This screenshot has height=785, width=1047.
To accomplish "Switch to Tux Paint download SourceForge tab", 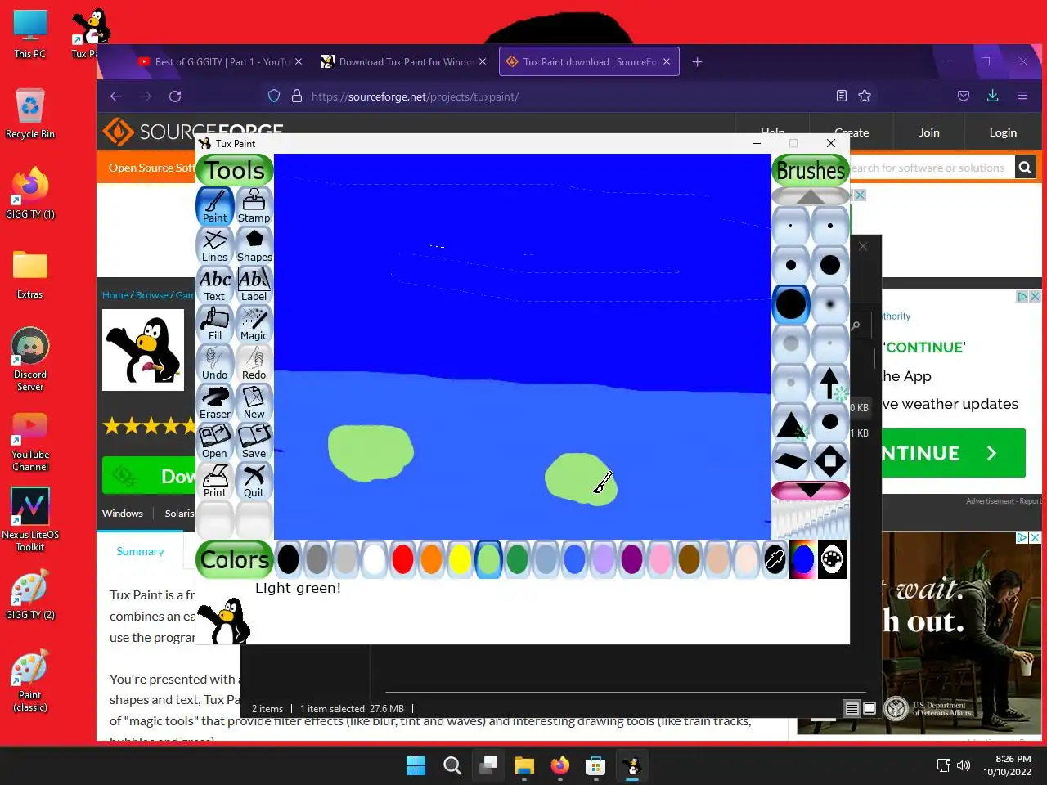I will pyautogui.click(x=589, y=61).
